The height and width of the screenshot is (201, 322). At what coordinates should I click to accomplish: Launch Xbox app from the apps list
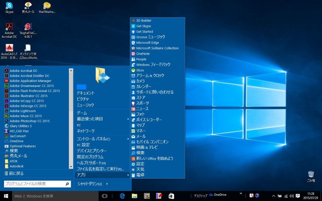pos(140,70)
